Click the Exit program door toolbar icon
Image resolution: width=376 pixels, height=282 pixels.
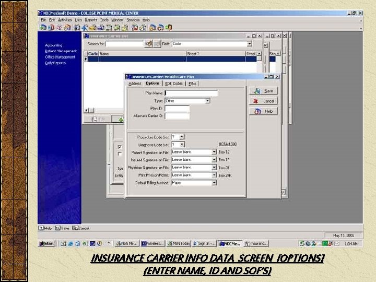(x=169, y=28)
